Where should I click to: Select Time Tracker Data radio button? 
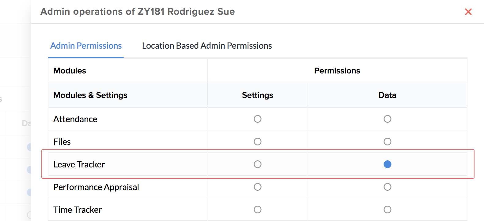coord(388,210)
